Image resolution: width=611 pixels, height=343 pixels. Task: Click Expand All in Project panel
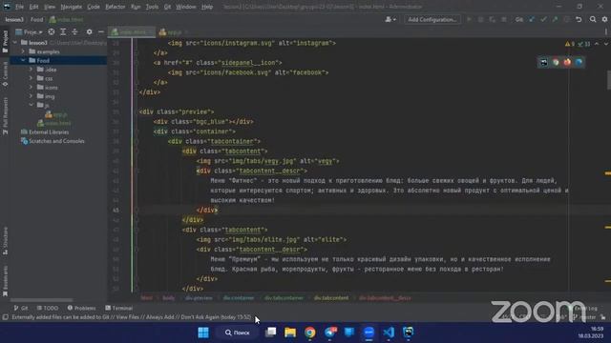(x=63, y=31)
